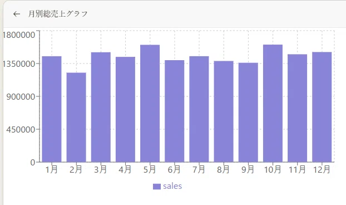Click the sales legend color square

(157, 187)
